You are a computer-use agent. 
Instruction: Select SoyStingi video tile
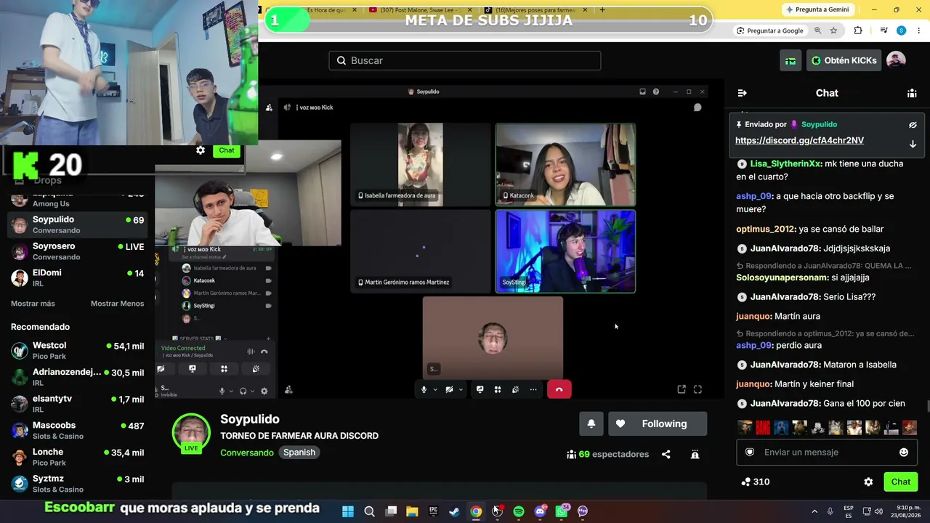pyautogui.click(x=565, y=252)
